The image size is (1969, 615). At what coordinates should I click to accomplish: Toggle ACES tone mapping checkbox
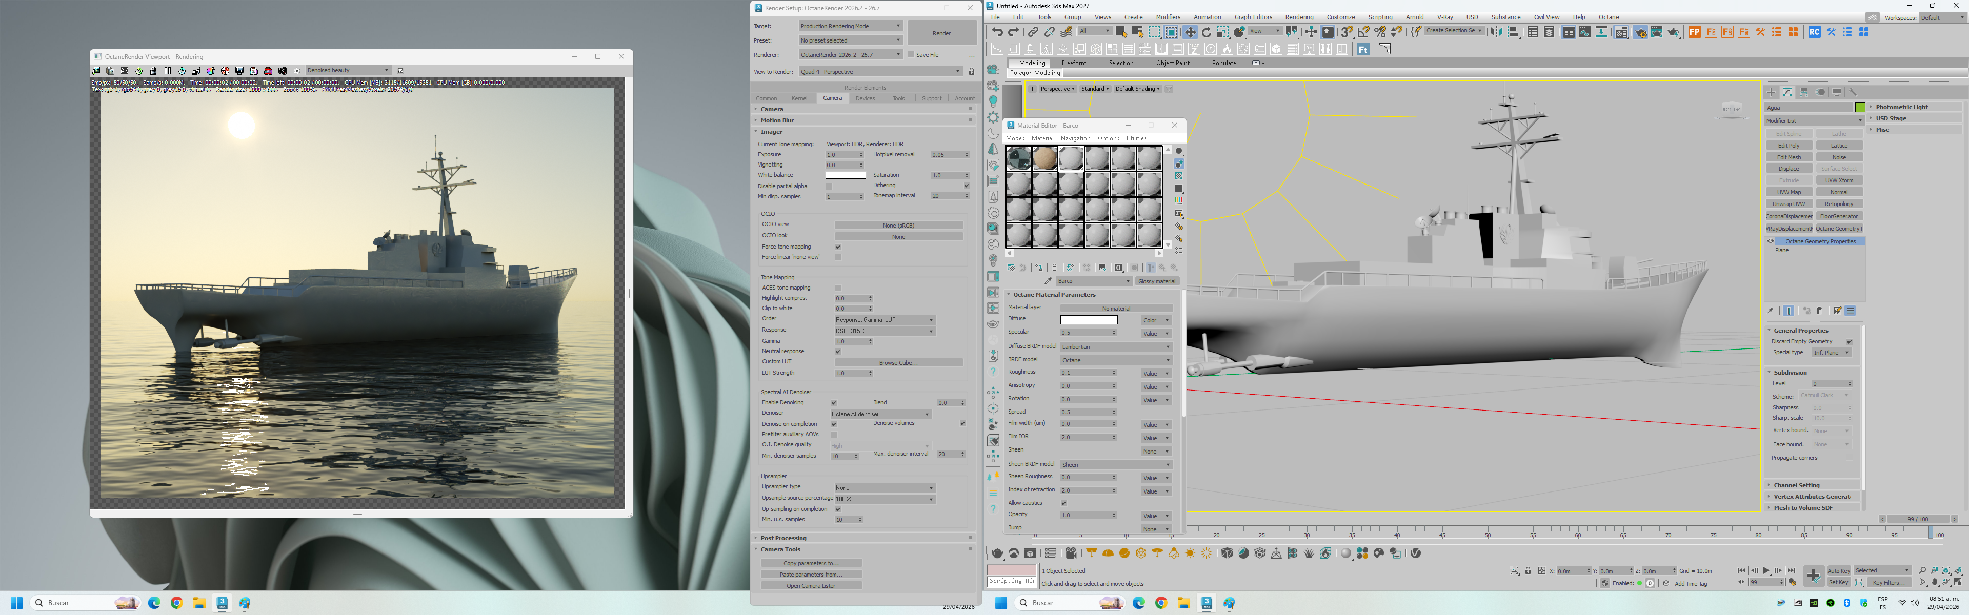(x=838, y=288)
